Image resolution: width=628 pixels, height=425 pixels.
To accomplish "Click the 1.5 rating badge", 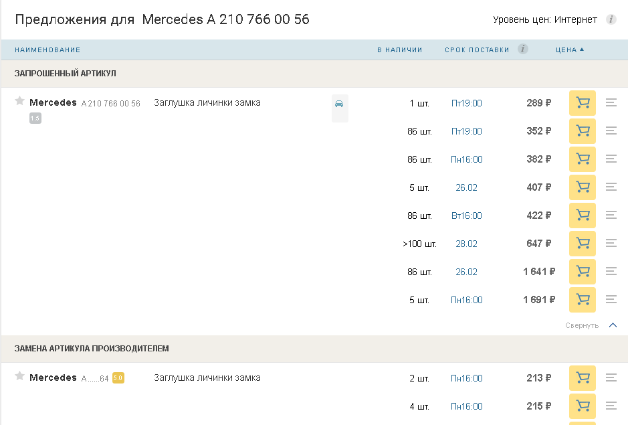I will (x=35, y=118).
